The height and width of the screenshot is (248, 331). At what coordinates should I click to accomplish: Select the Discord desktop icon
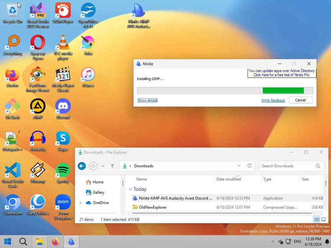(x=63, y=109)
